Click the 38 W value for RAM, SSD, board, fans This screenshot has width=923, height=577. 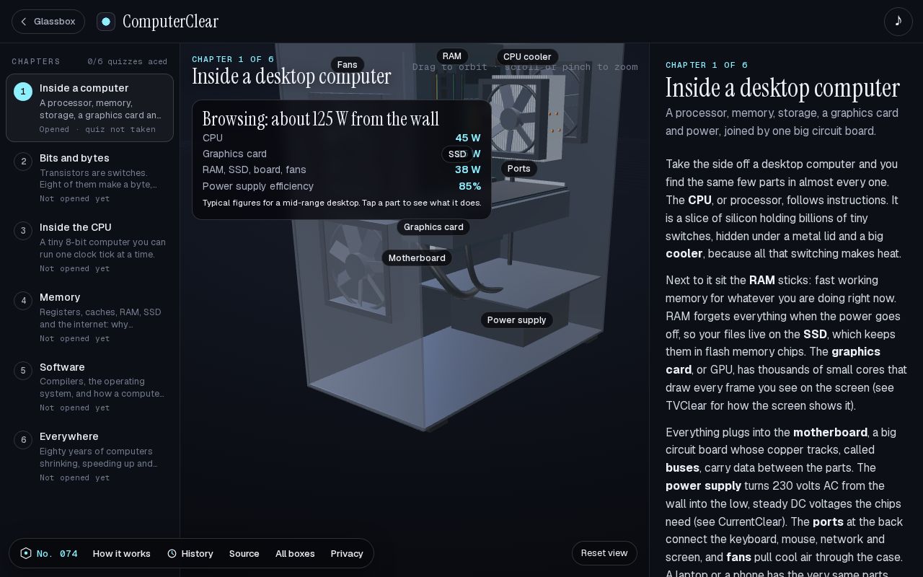pyautogui.click(x=468, y=169)
